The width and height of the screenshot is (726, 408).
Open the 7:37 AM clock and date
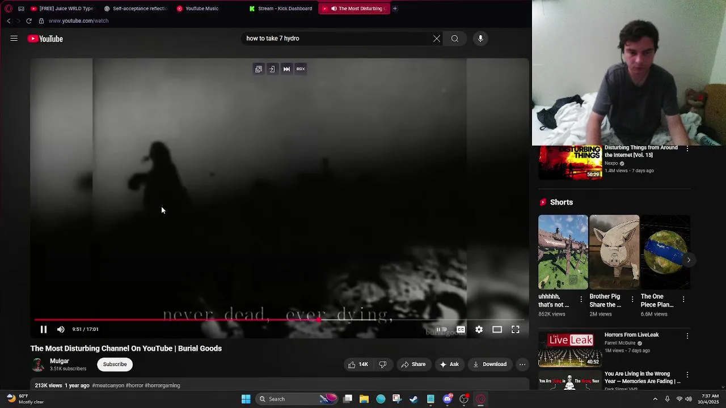[x=710, y=399]
